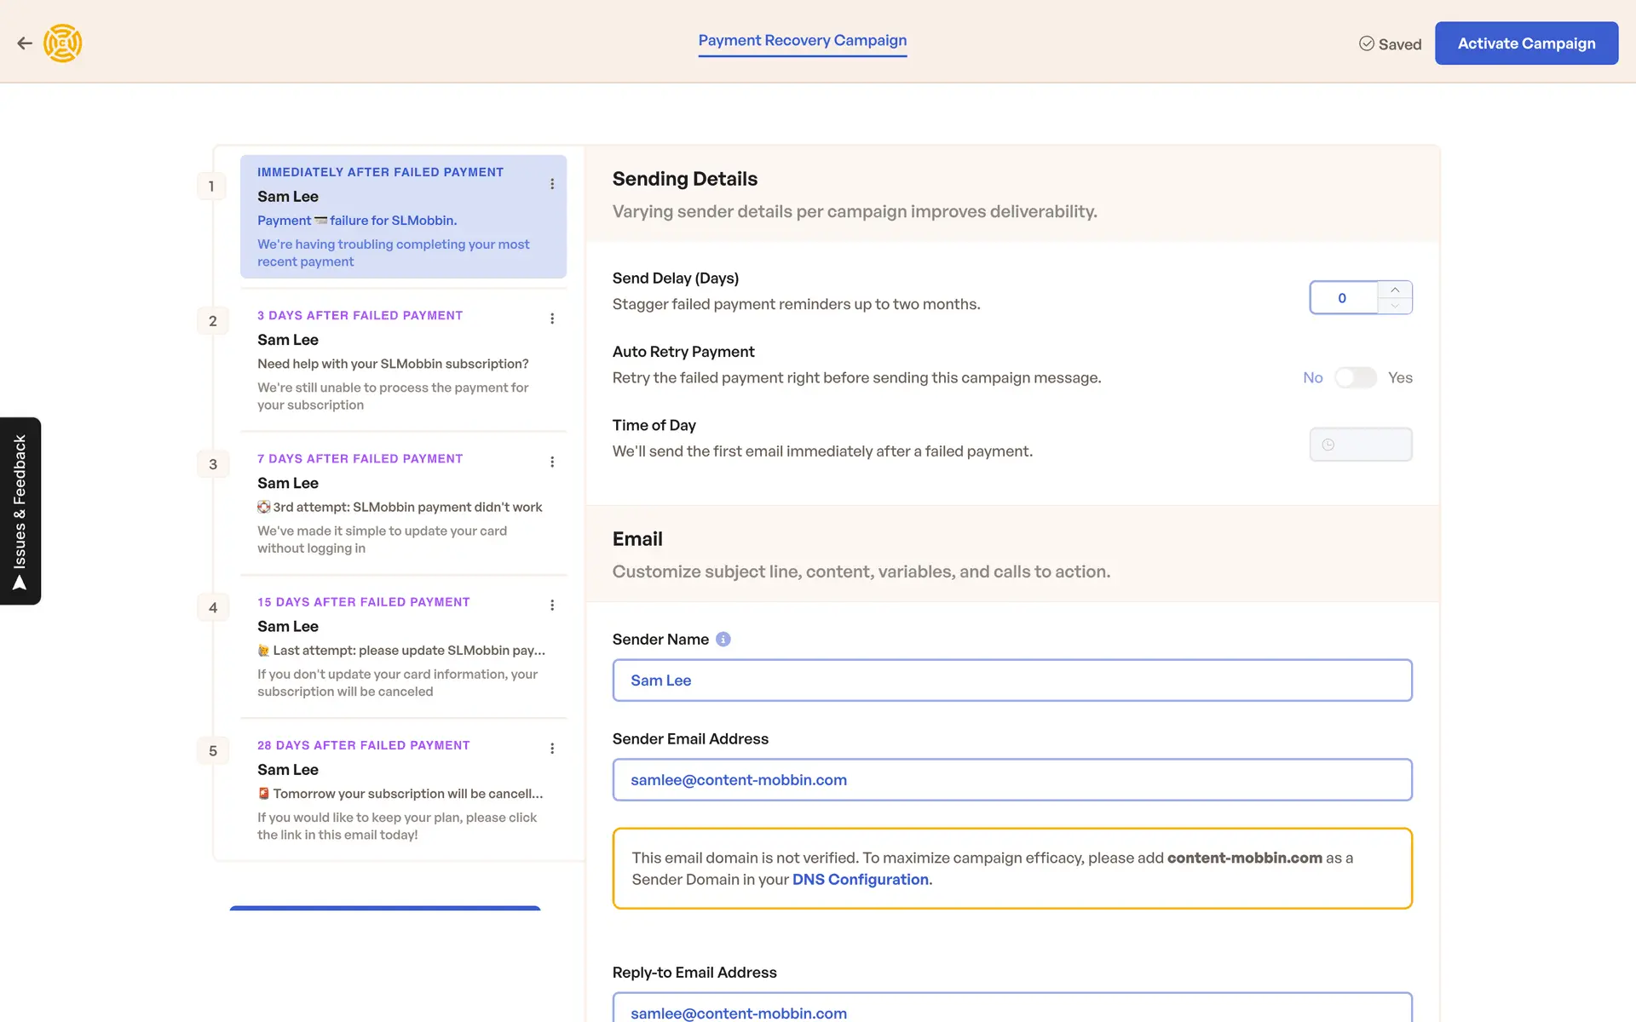Click the back arrow icon

pyautogui.click(x=25, y=43)
